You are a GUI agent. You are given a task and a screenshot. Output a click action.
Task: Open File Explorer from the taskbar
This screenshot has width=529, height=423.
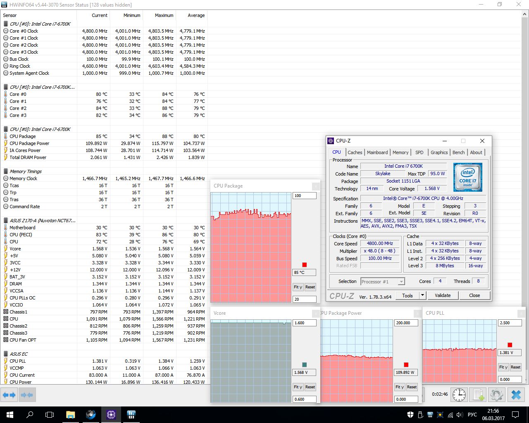click(70, 415)
